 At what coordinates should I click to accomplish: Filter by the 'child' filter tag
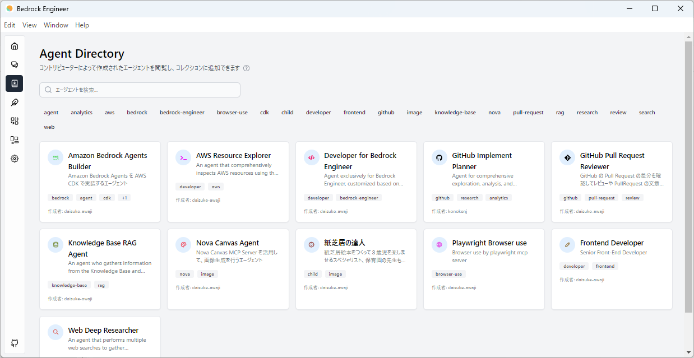[x=288, y=113]
